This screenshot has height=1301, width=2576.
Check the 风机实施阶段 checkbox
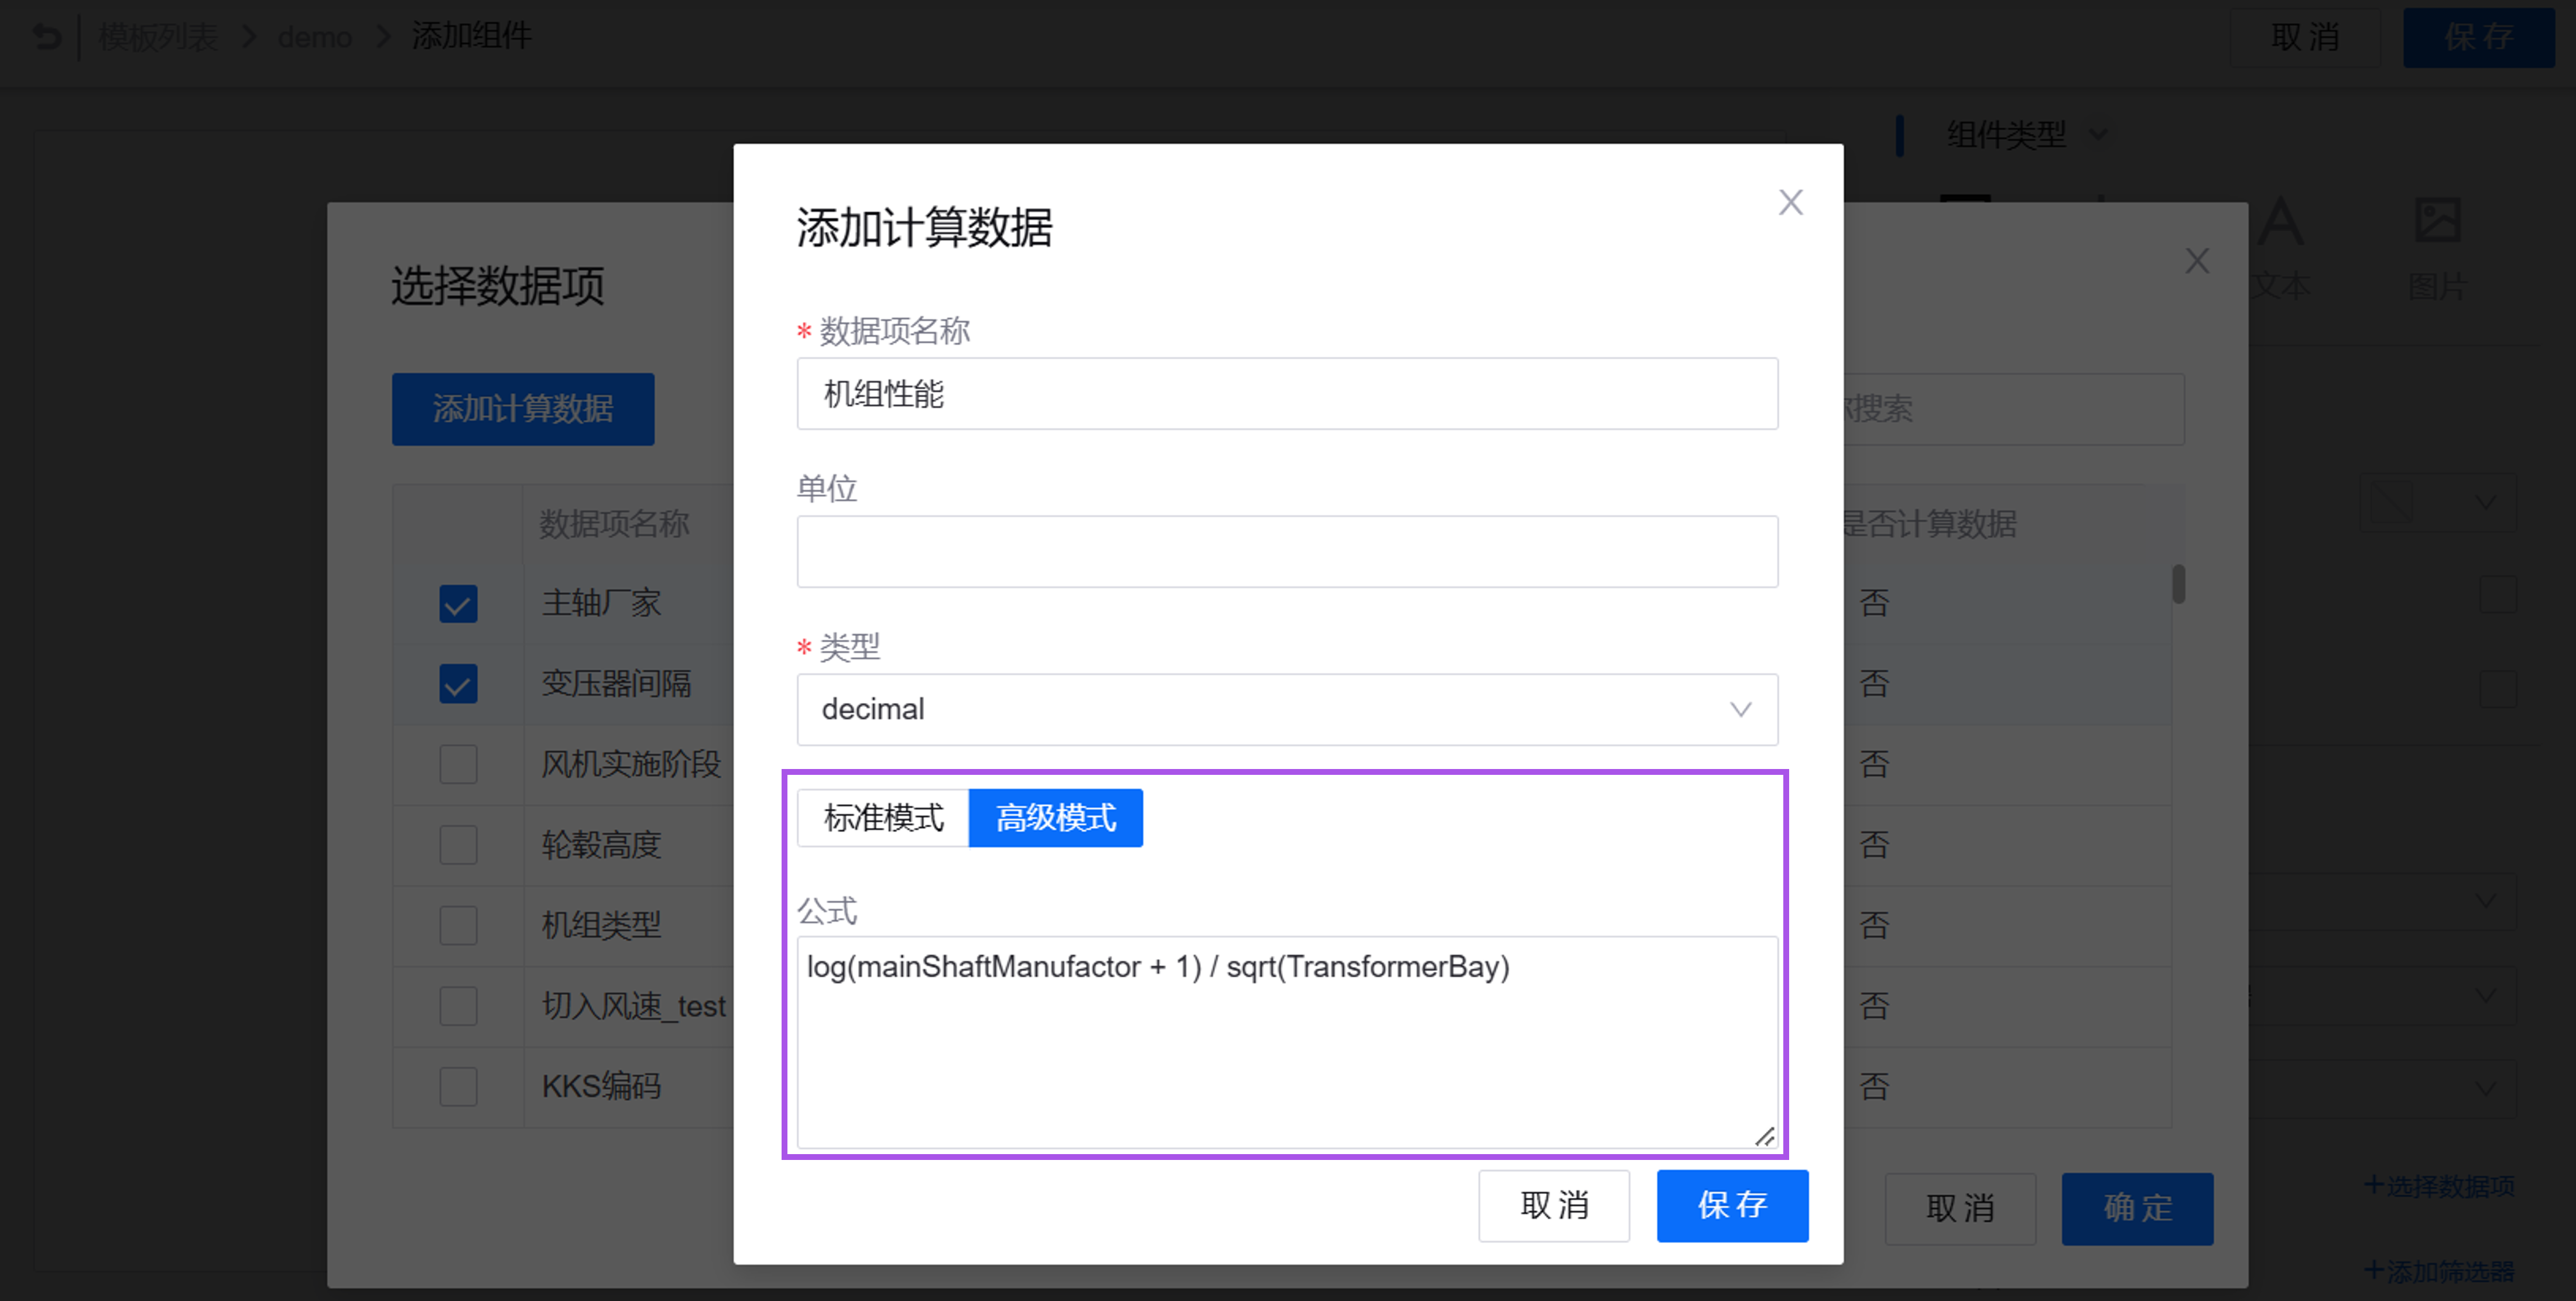tap(458, 765)
